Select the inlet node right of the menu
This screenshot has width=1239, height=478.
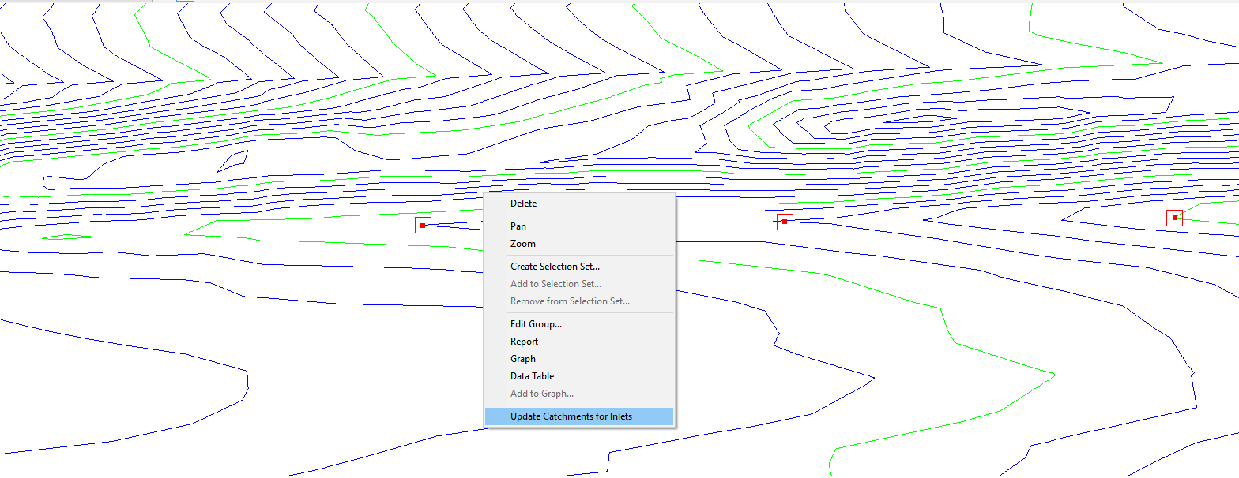785,222
